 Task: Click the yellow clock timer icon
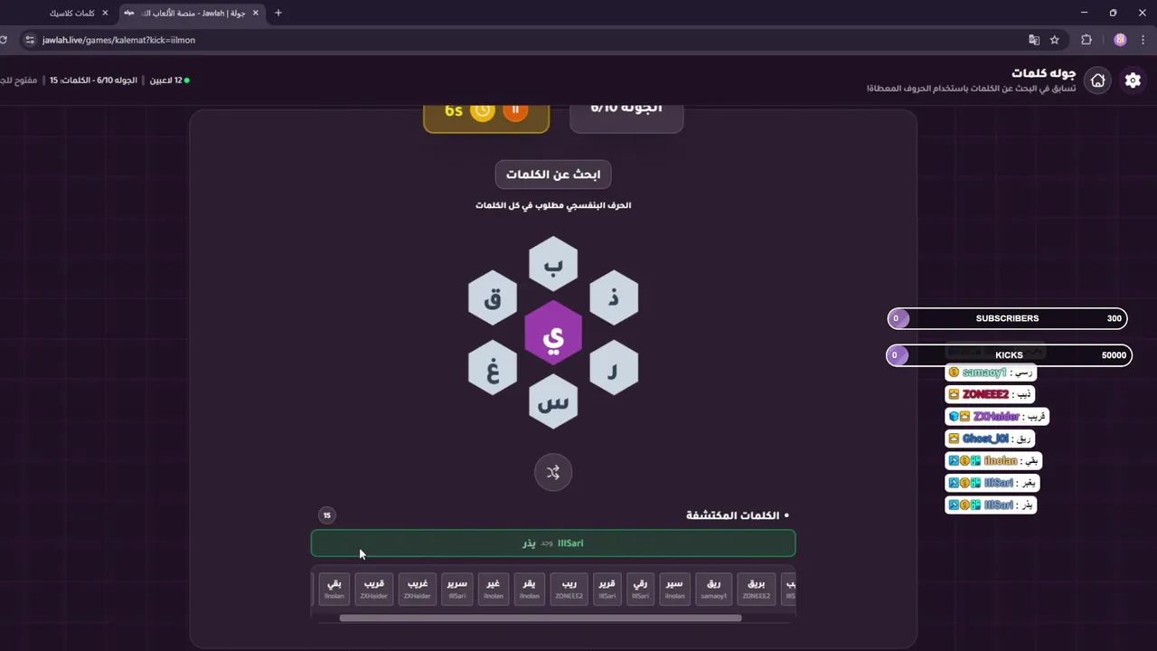pyautogui.click(x=484, y=110)
